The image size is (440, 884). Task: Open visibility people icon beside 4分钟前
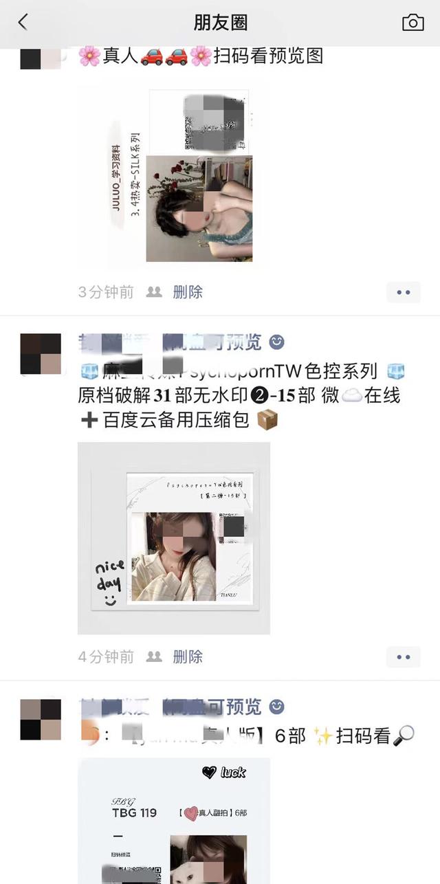(x=154, y=656)
